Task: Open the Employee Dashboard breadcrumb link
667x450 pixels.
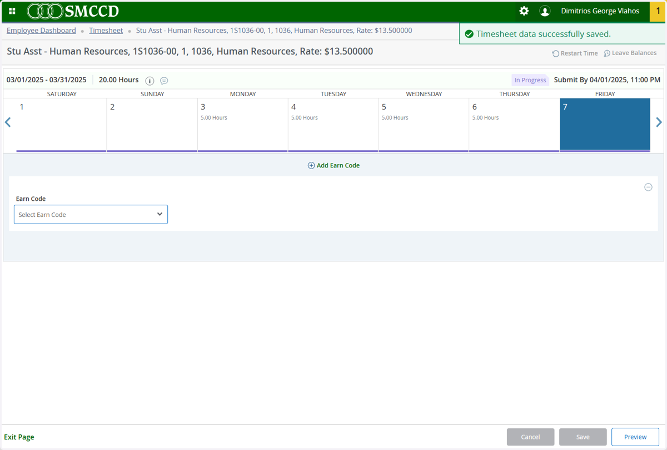Action: pos(41,31)
